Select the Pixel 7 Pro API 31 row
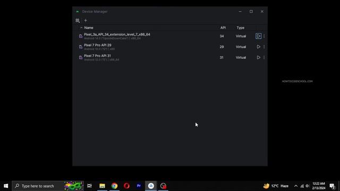340x191 pixels. 170,57
